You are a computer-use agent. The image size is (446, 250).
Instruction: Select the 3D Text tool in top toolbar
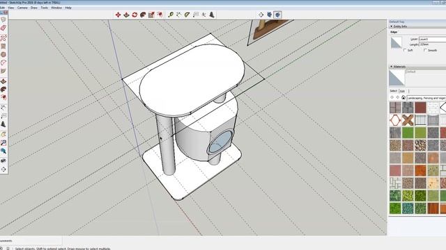(212, 15)
